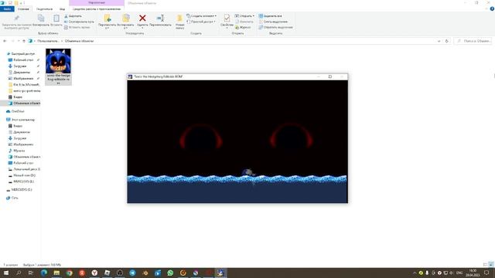Click Copy path in the ribbon
The image size is (495, 278).
pos(79,22)
